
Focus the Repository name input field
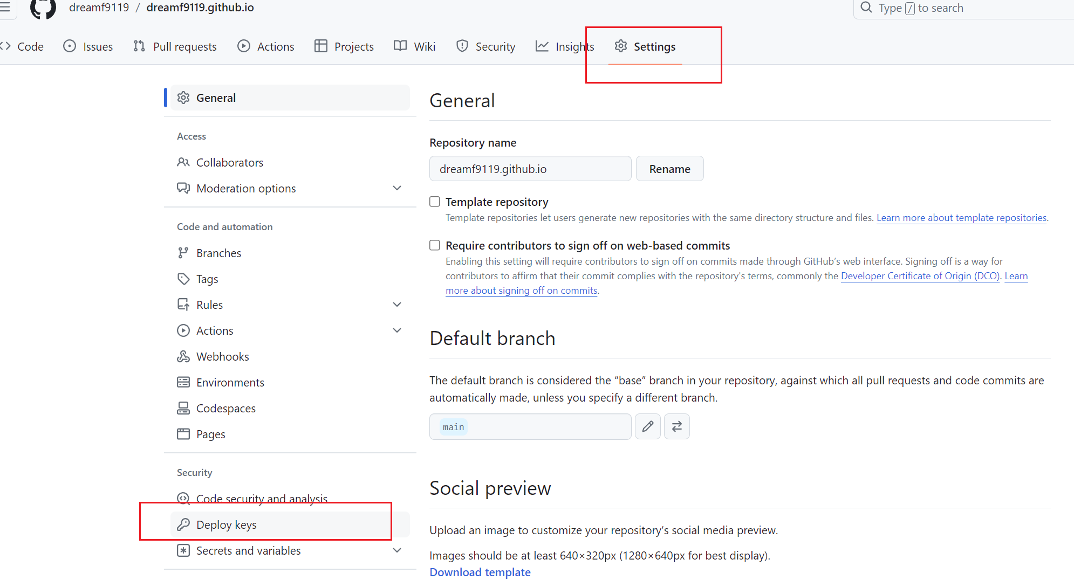[x=530, y=169]
